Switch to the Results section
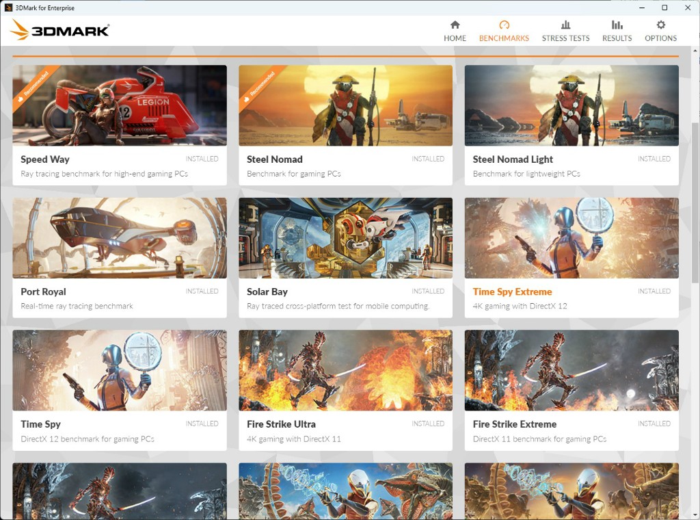Screen dimensions: 700x520 click(x=617, y=32)
